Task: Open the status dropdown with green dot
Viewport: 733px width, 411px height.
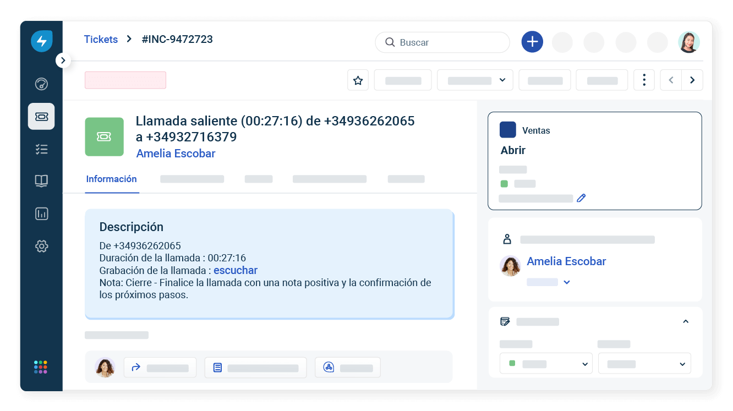Action: tap(546, 363)
